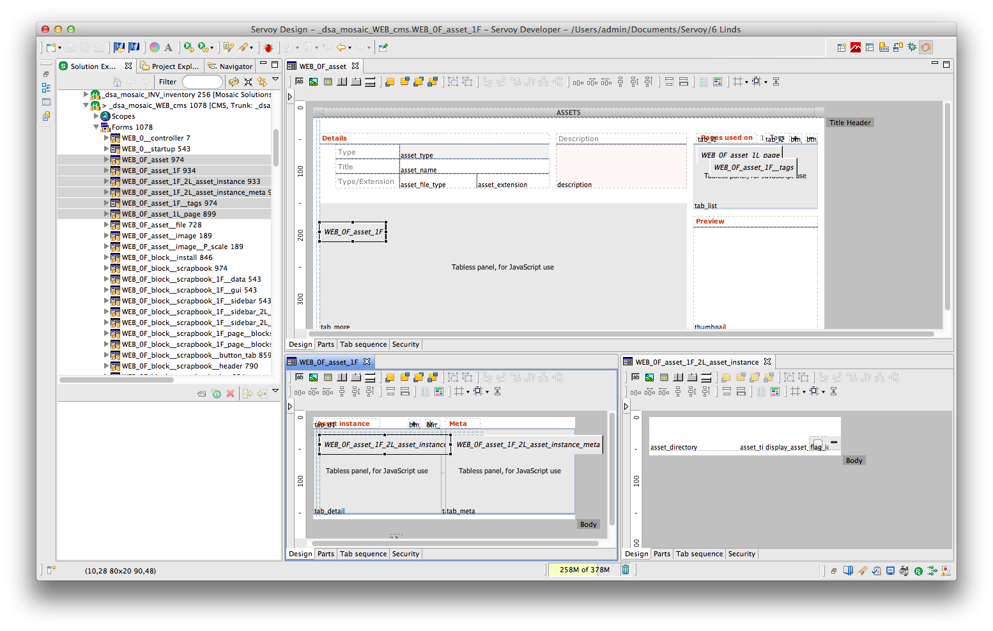The image size is (993, 631).
Task: Open the Solution Explorer view menu dropdown
Action: [275, 80]
